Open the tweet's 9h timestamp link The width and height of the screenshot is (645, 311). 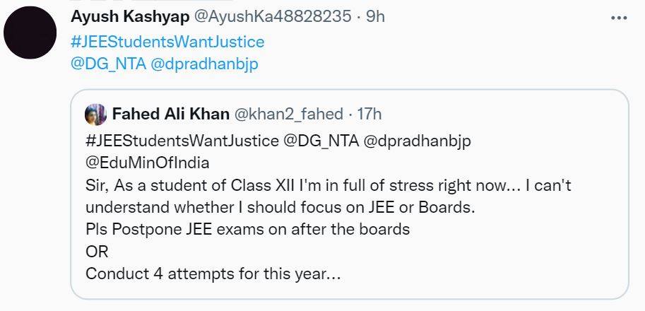point(374,17)
